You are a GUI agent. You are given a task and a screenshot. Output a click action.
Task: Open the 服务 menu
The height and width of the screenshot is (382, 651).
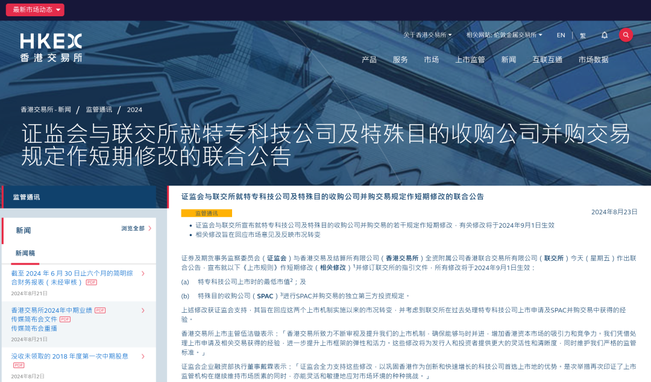(x=400, y=60)
